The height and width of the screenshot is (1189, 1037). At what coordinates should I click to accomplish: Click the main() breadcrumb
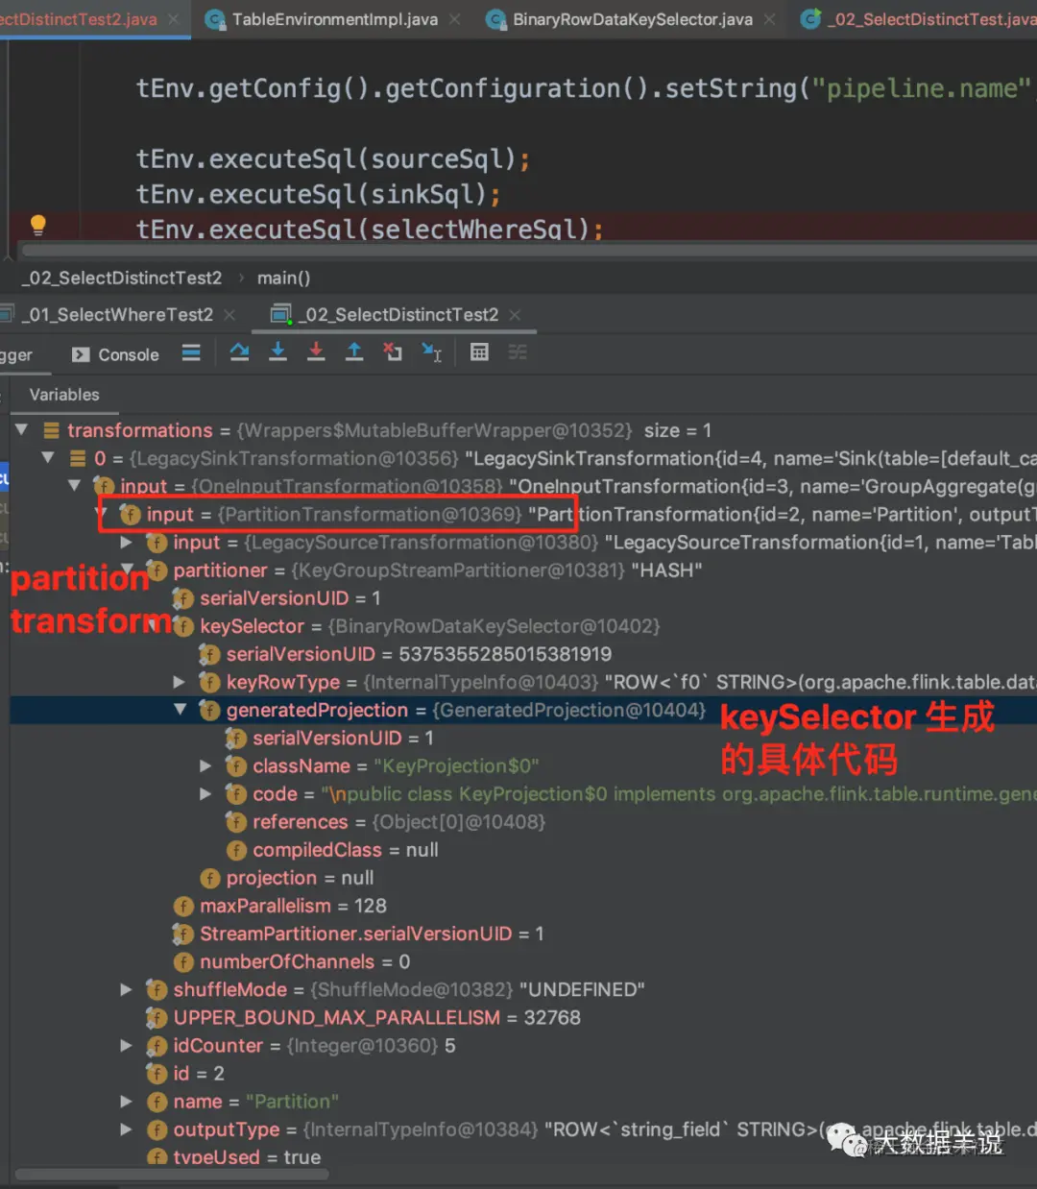(283, 278)
